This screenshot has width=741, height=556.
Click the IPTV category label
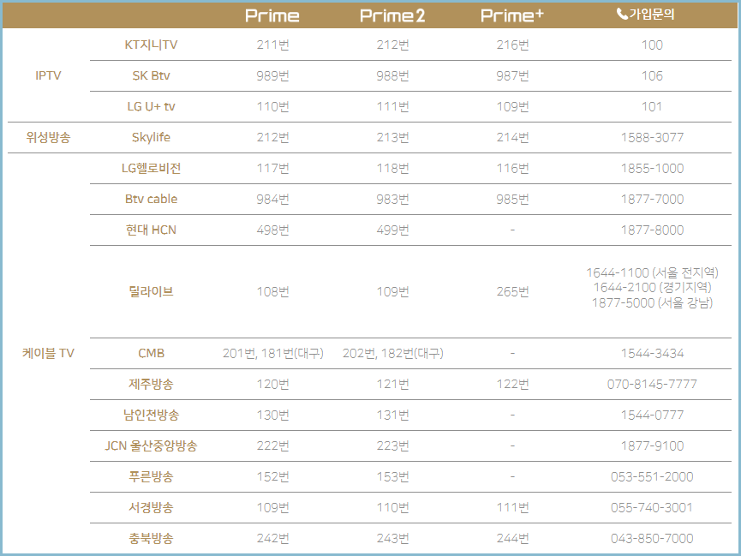point(48,75)
